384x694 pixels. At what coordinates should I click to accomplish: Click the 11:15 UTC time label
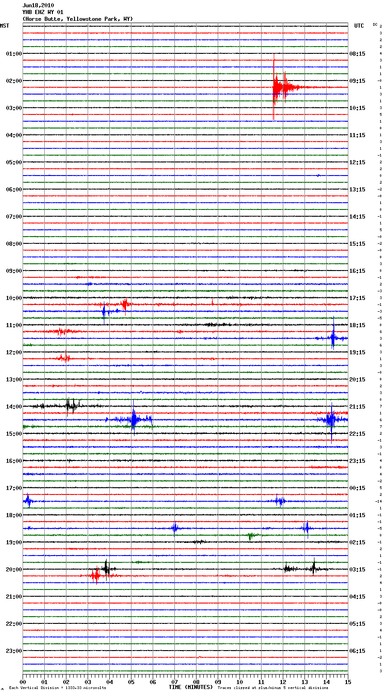(357, 135)
